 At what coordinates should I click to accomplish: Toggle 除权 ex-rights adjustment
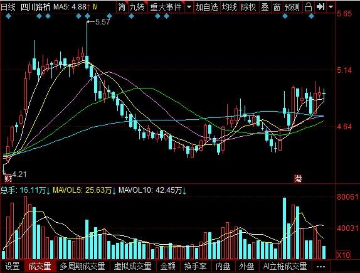point(248,7)
